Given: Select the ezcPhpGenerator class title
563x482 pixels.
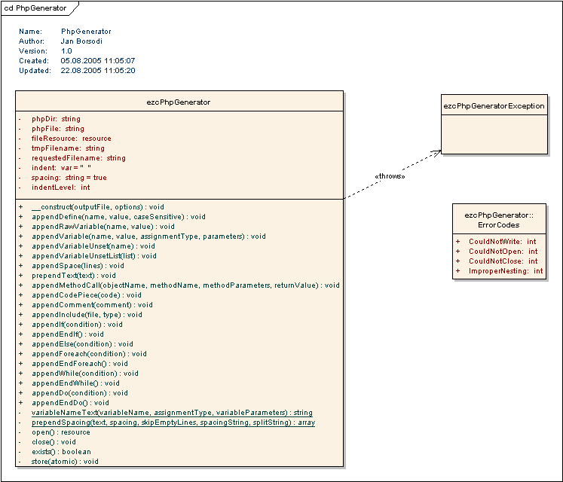Looking at the screenshot, I should [179, 102].
